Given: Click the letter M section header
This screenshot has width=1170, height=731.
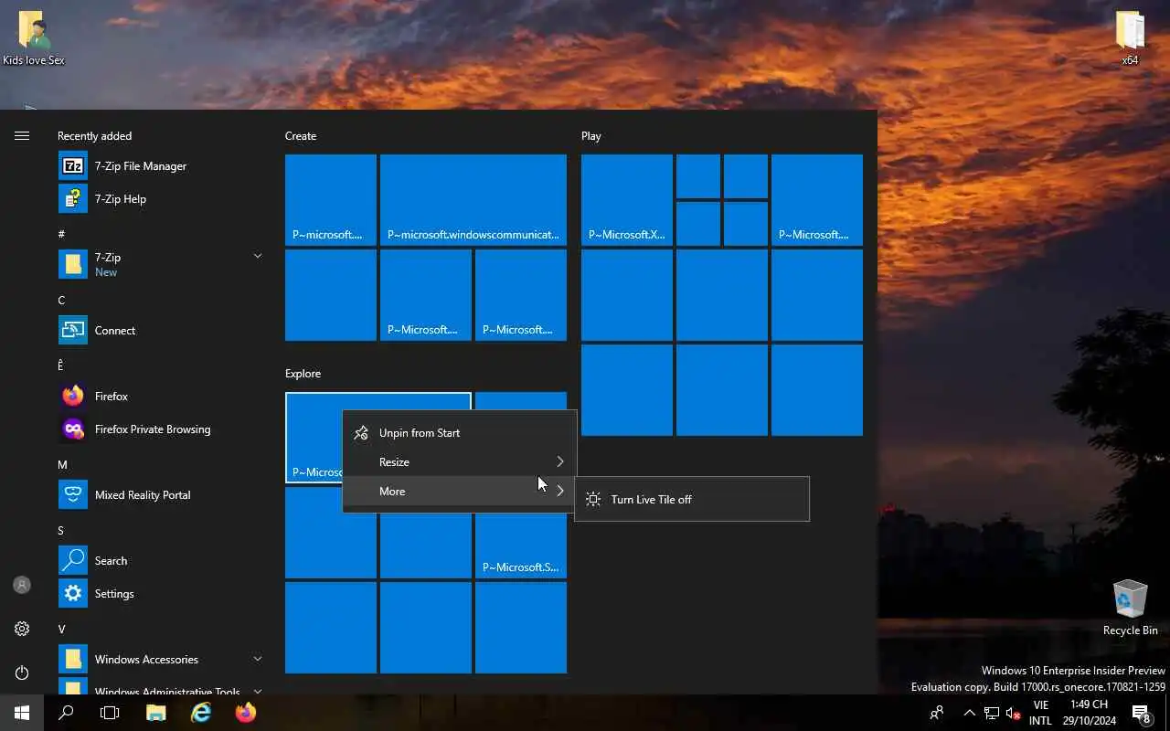Looking at the screenshot, I should pyautogui.click(x=62, y=464).
